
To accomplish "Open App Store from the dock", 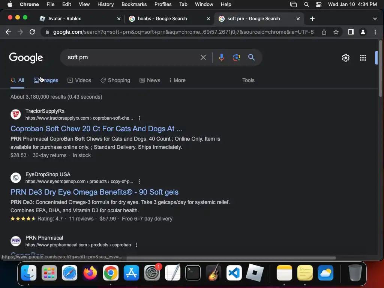I will point(131,273).
